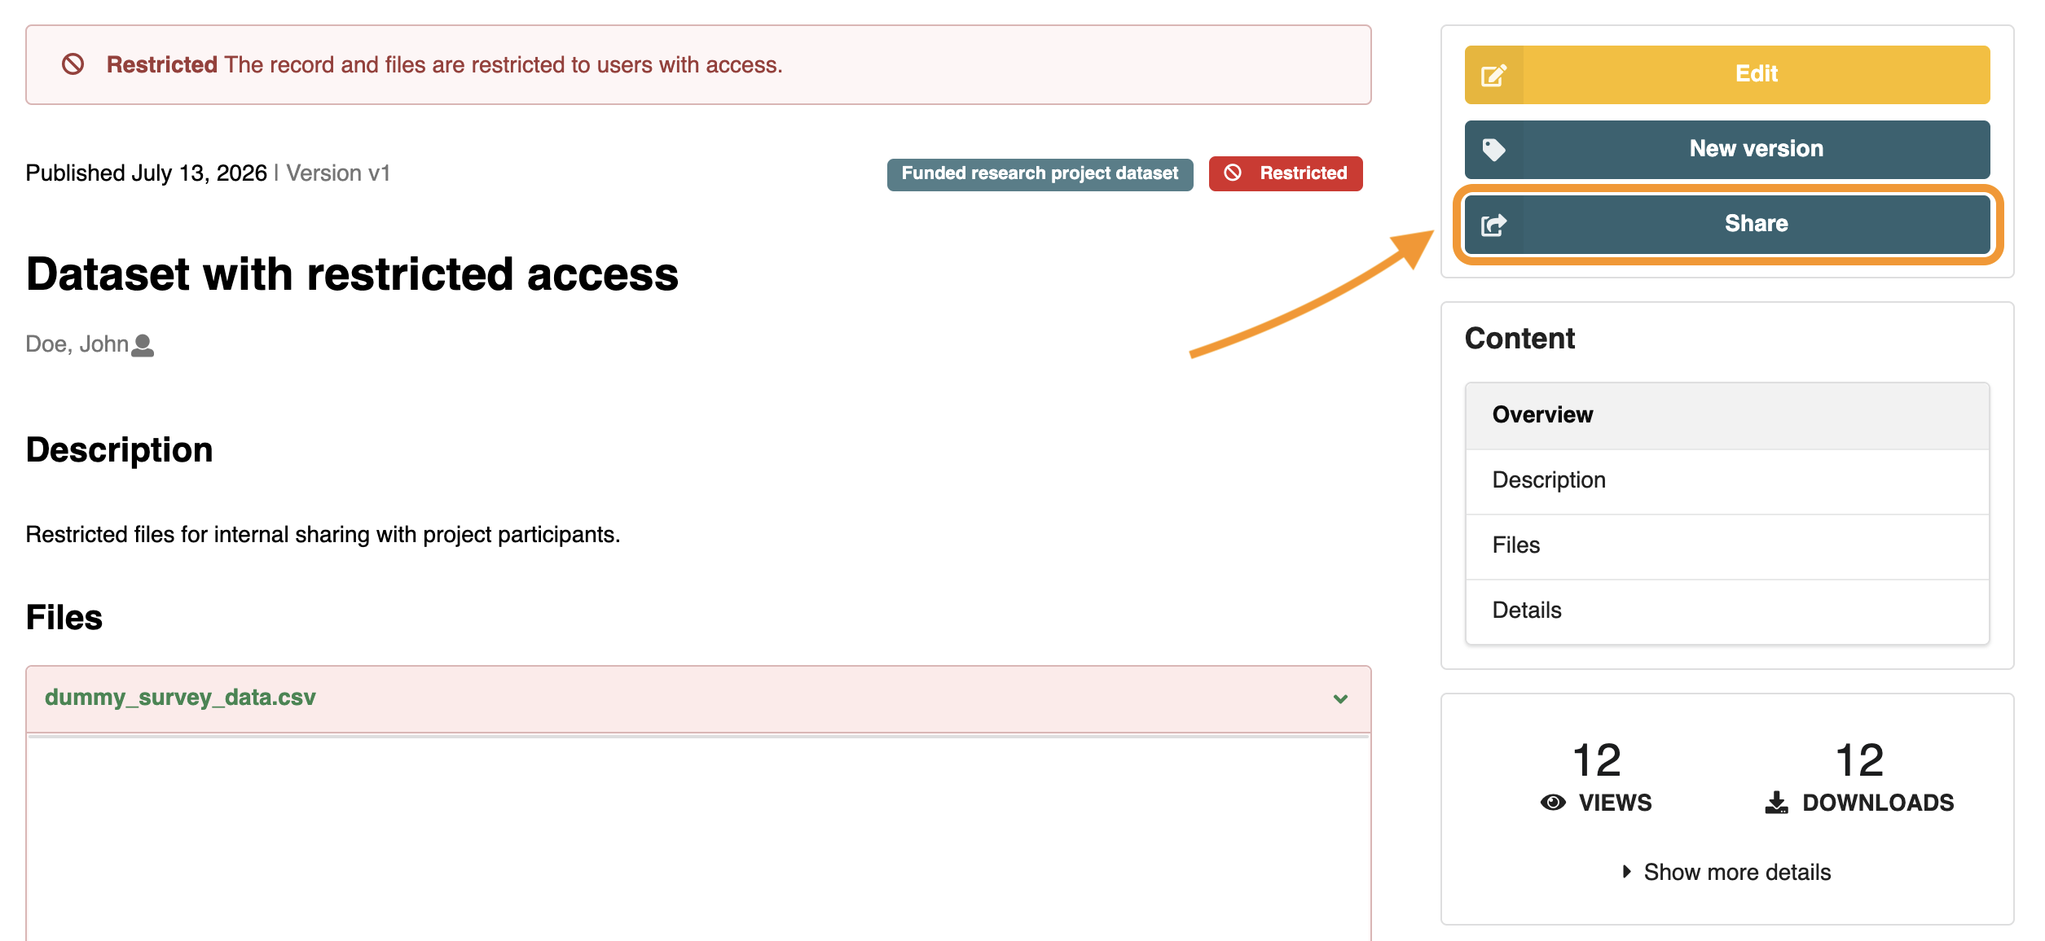Open the dummy_survey_data.csv file link
The height and width of the screenshot is (941, 2045).
tap(180, 698)
